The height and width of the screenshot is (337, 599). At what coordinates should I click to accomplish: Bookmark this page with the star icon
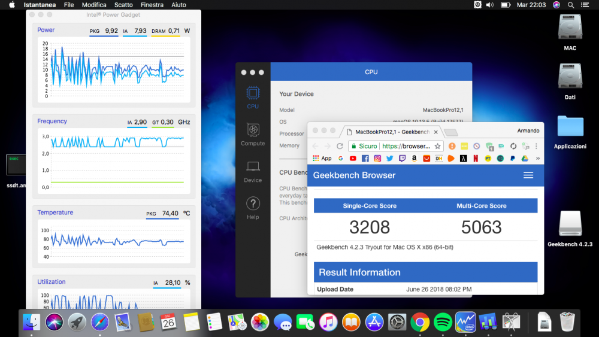click(437, 146)
